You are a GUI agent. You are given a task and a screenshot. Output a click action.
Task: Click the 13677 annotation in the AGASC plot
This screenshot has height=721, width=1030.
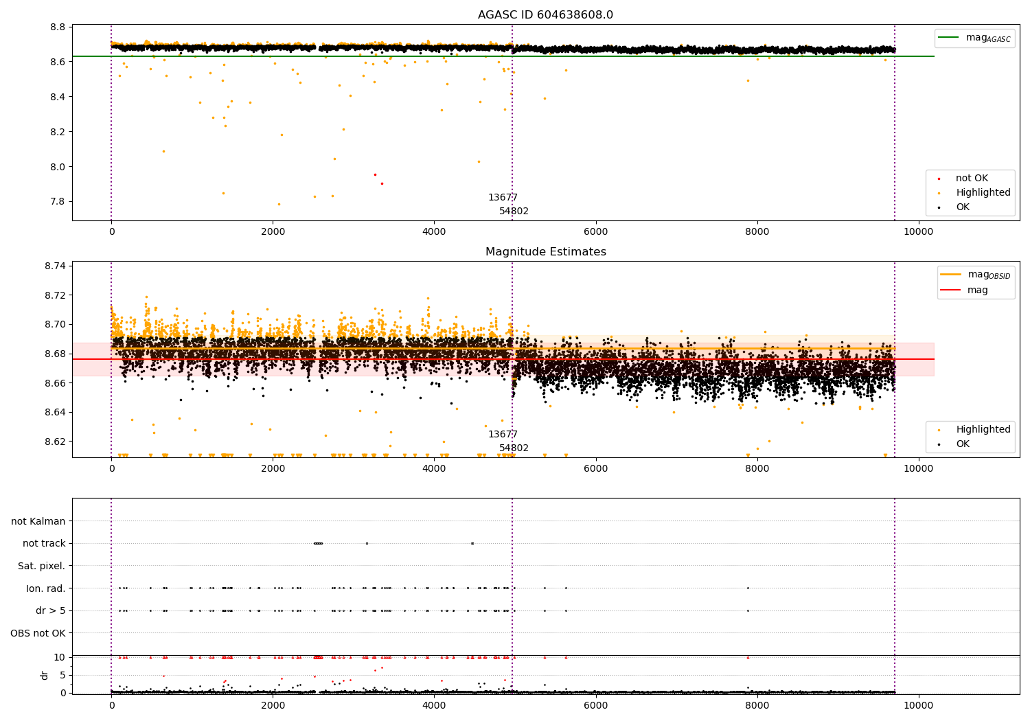503,198
